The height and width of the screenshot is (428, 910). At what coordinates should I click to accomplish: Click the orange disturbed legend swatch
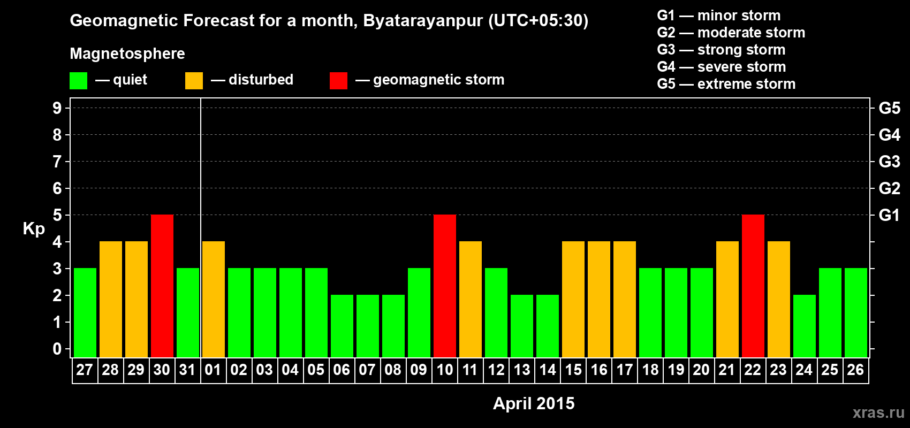point(194,81)
